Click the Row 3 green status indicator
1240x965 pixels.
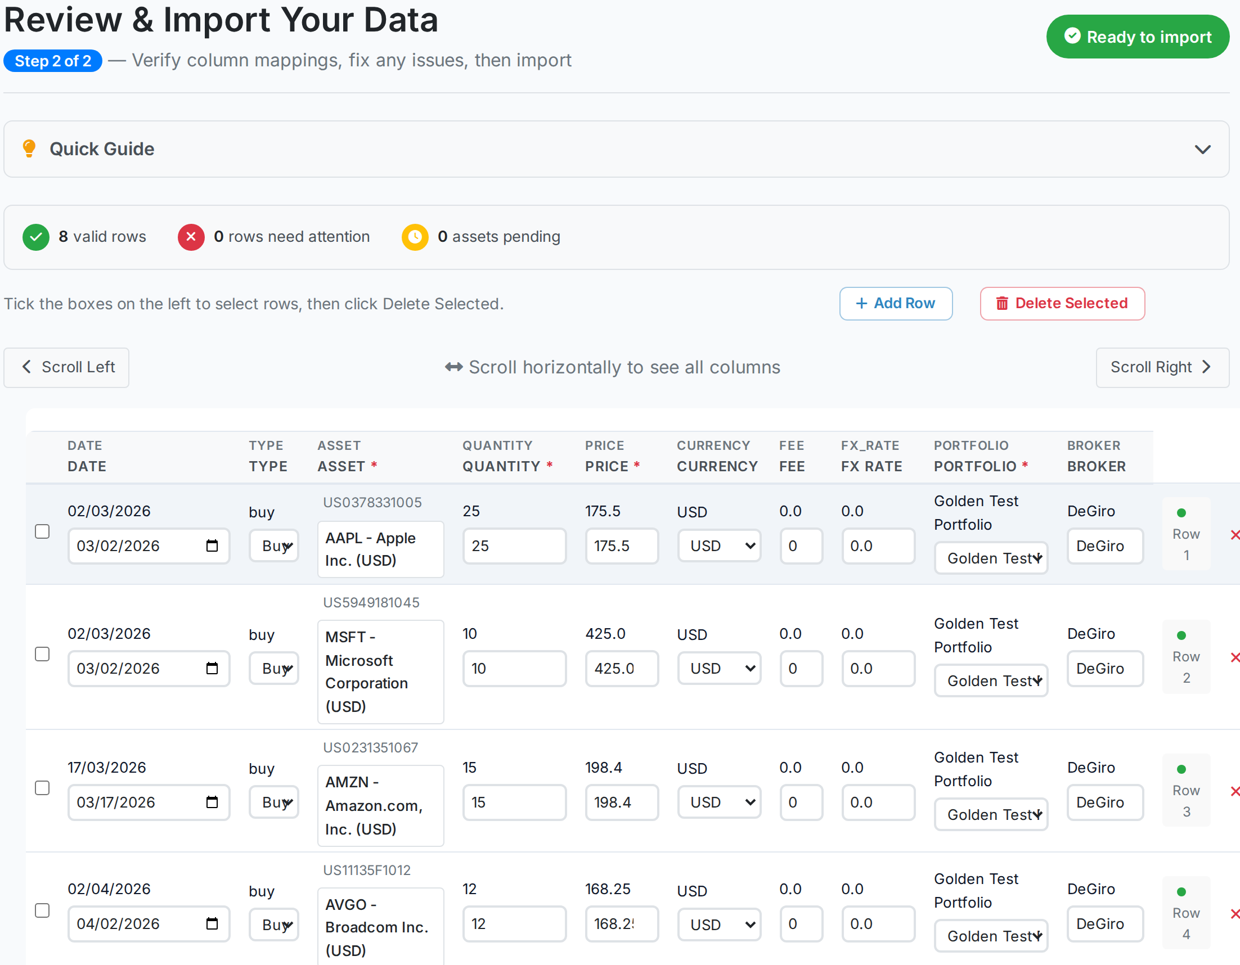(x=1181, y=770)
